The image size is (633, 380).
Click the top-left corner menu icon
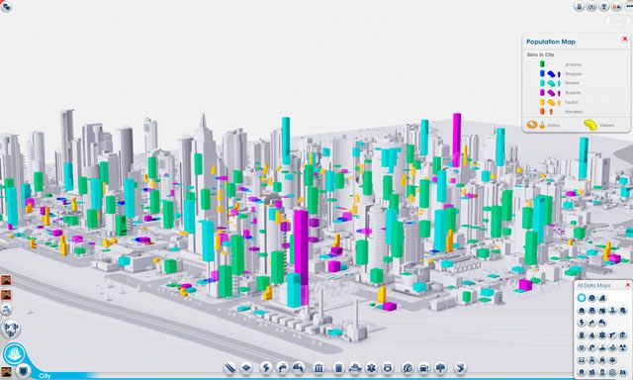click(6, 6)
